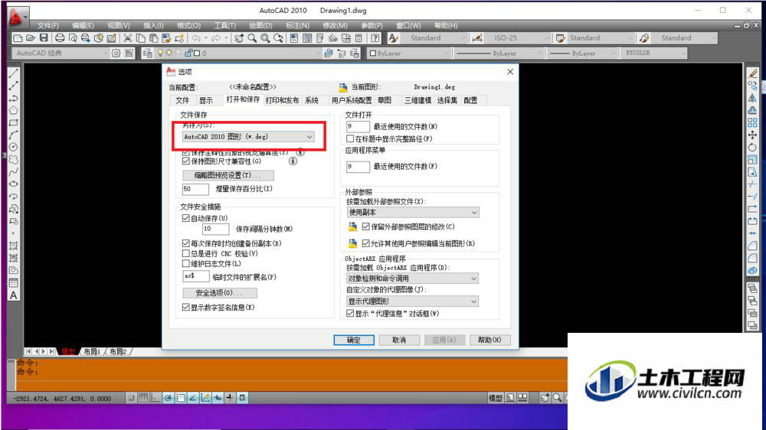Click the Paste clipboard icon
This screenshot has width=766, height=430.
(x=153, y=38)
